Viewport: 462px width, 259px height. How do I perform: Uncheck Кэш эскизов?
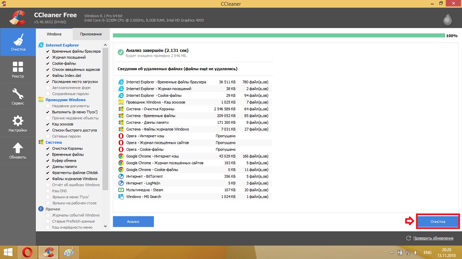pyautogui.click(x=48, y=124)
